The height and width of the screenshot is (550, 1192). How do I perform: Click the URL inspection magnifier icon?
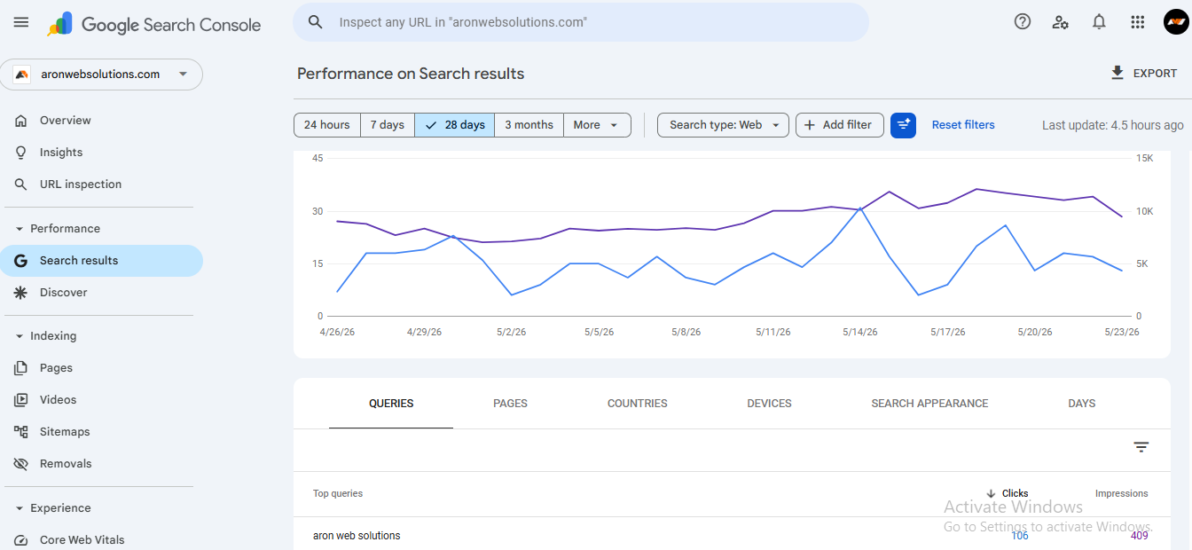21,185
